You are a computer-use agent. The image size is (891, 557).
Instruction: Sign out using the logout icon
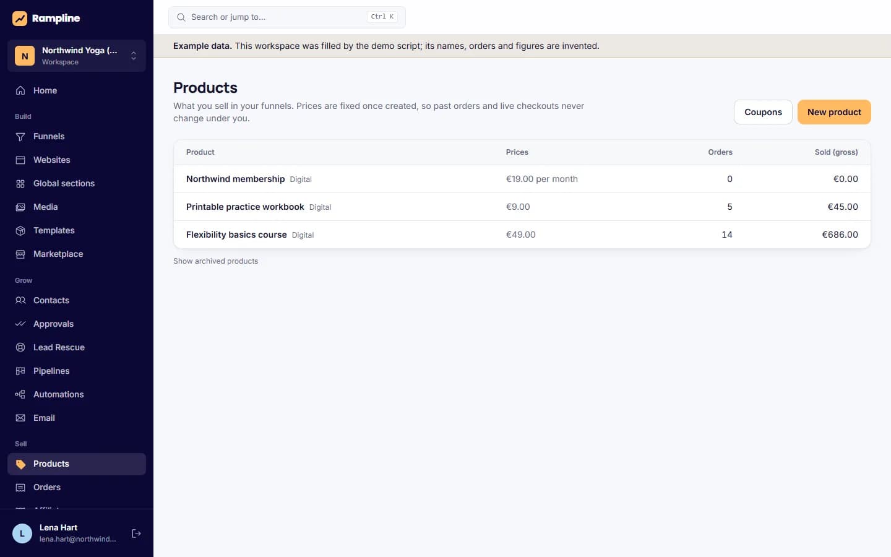click(136, 533)
